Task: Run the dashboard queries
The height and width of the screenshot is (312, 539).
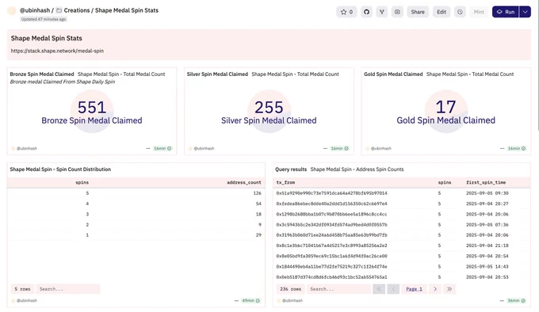Action: pos(506,12)
